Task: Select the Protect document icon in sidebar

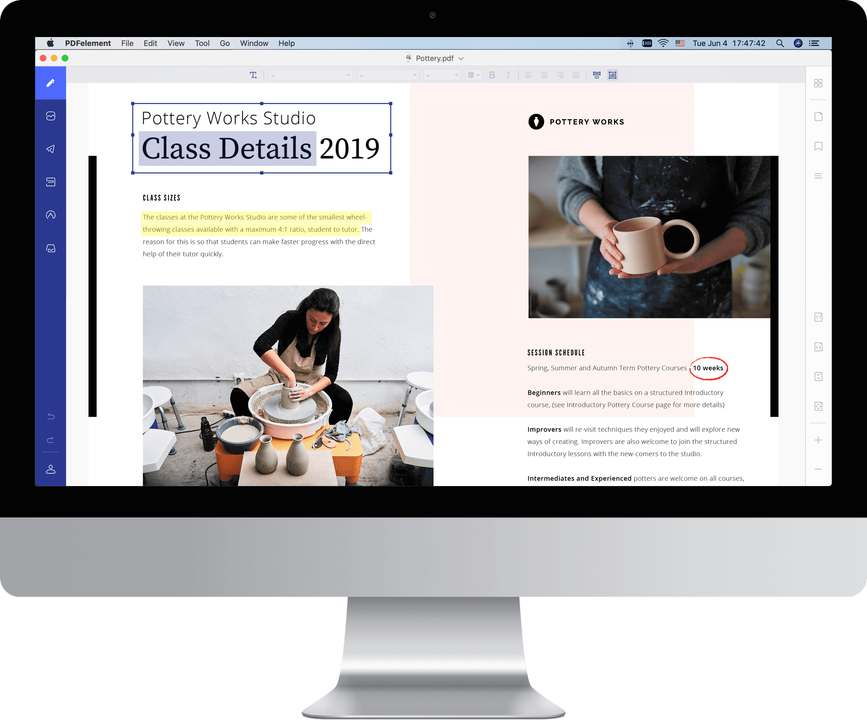Action: (x=50, y=215)
